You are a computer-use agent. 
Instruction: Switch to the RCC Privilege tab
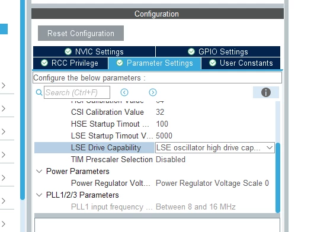(x=71, y=63)
